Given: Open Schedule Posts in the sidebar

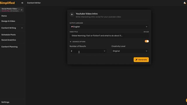Looking at the screenshot, I should 8,35.
